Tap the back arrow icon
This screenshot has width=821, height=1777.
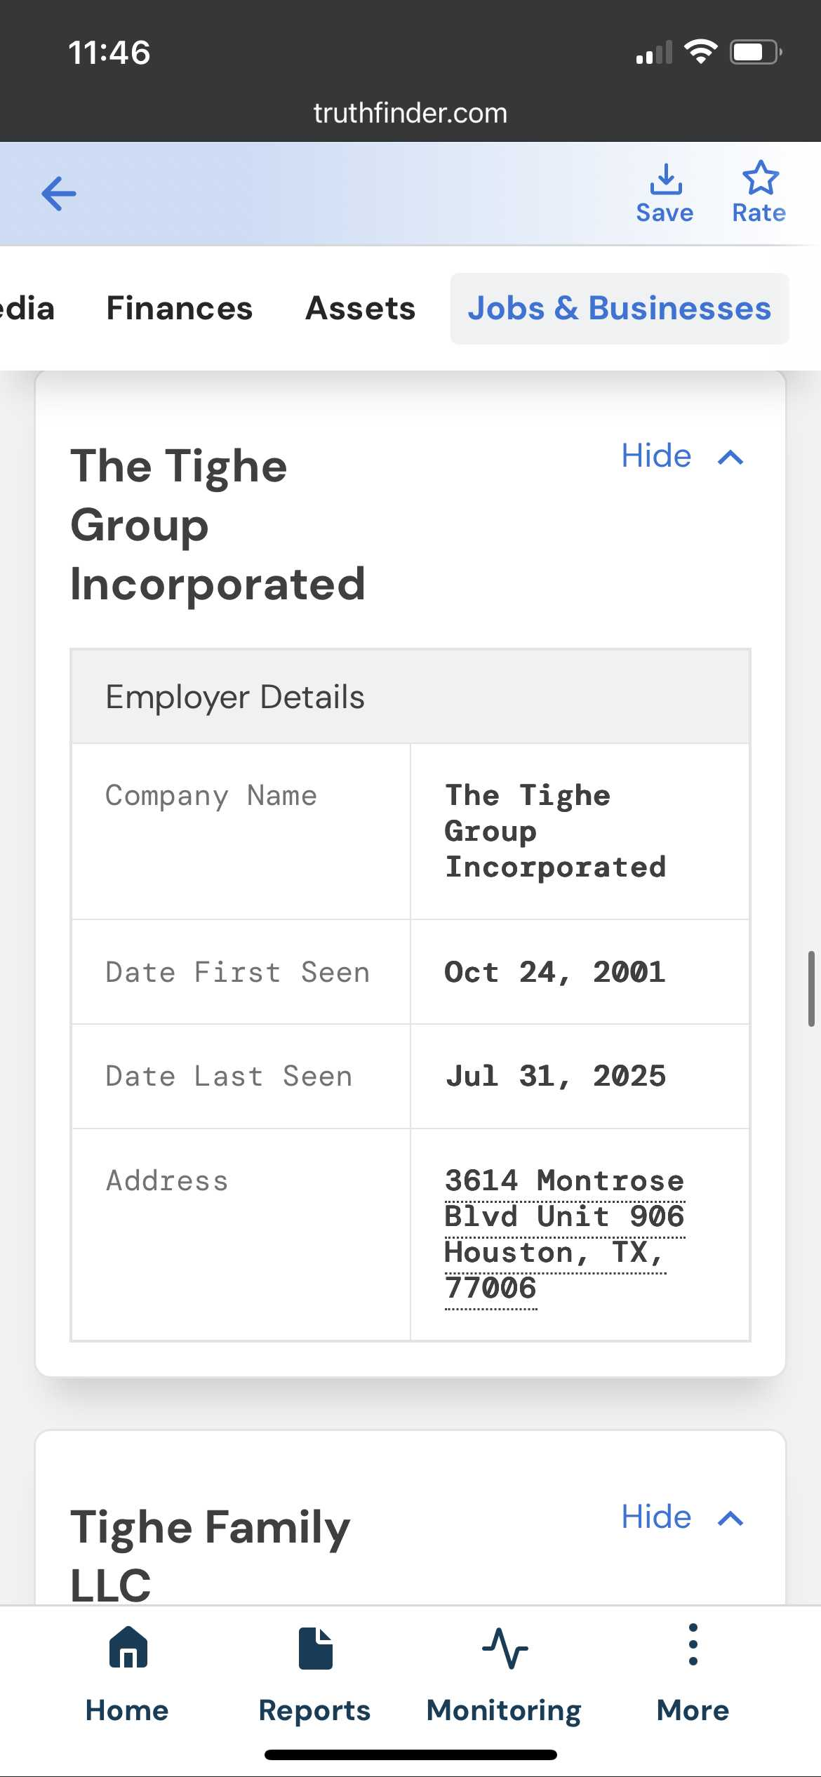(59, 194)
